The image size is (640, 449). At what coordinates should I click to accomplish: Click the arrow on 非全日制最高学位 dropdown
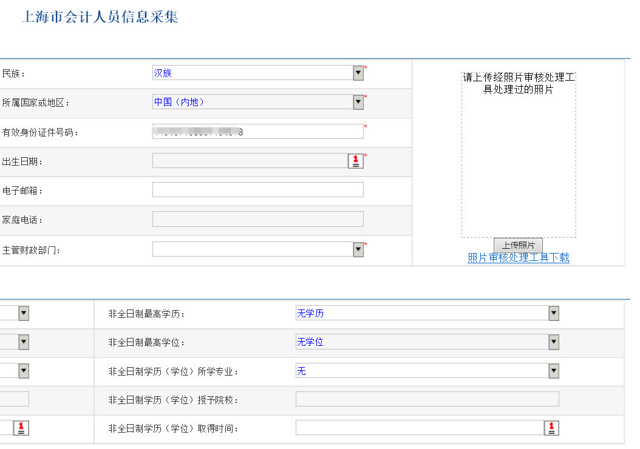(x=553, y=342)
